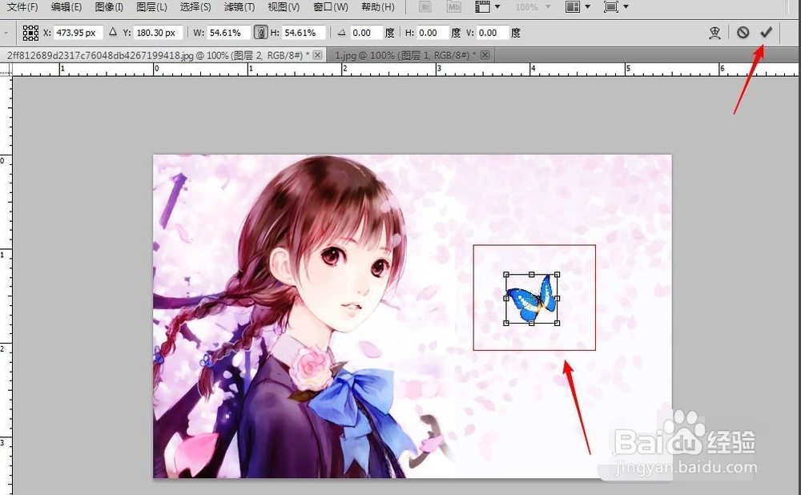Screen dimensions: 801x495
Task: Open the 编辑(E) menu
Action: (x=66, y=7)
